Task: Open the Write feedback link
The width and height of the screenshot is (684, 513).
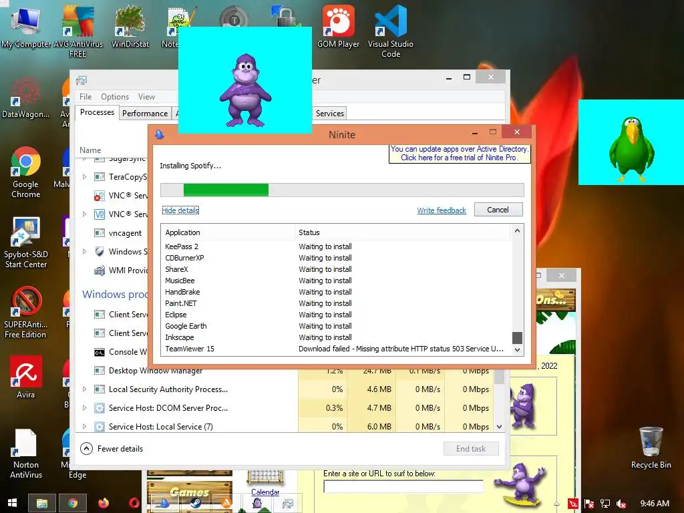Action: (442, 210)
